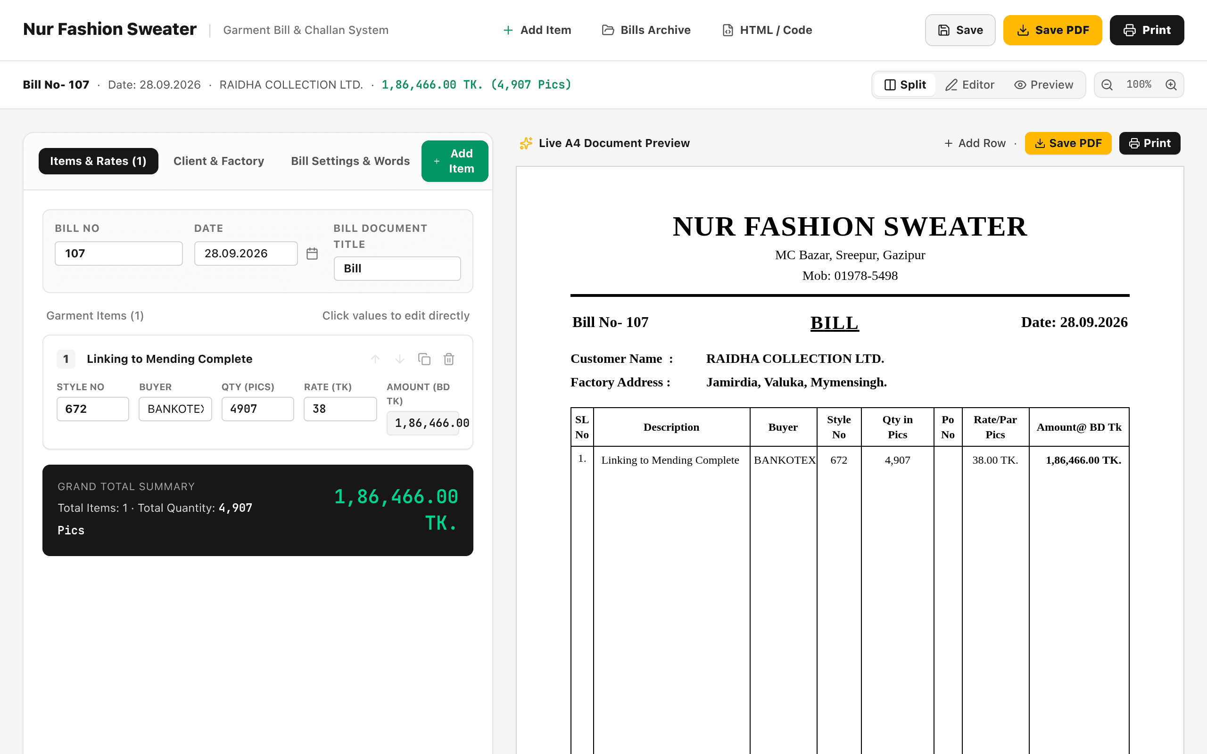Open Bill Settings & Words tab

coord(350,161)
